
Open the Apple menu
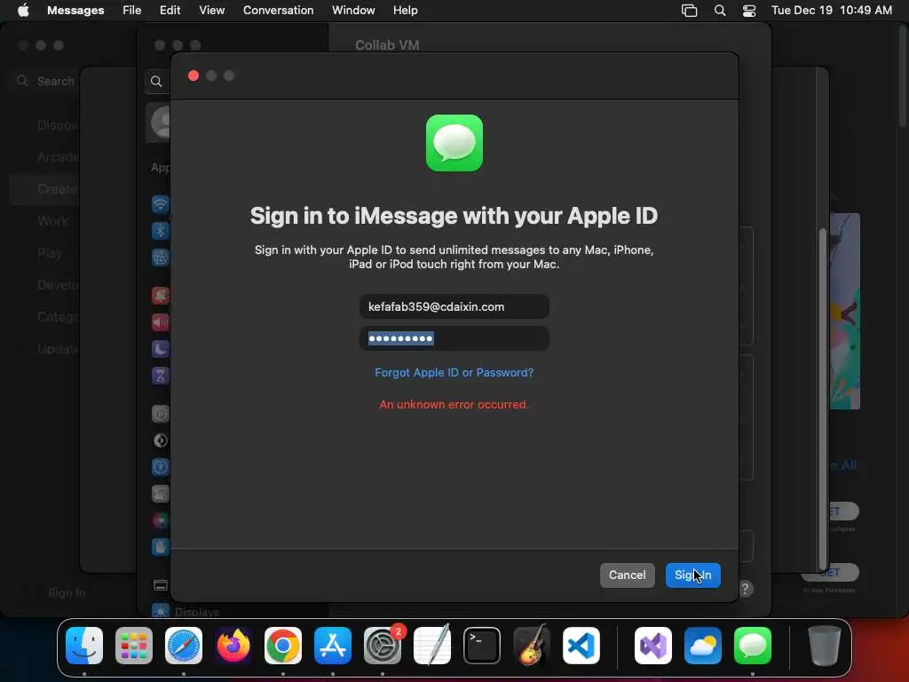click(23, 11)
